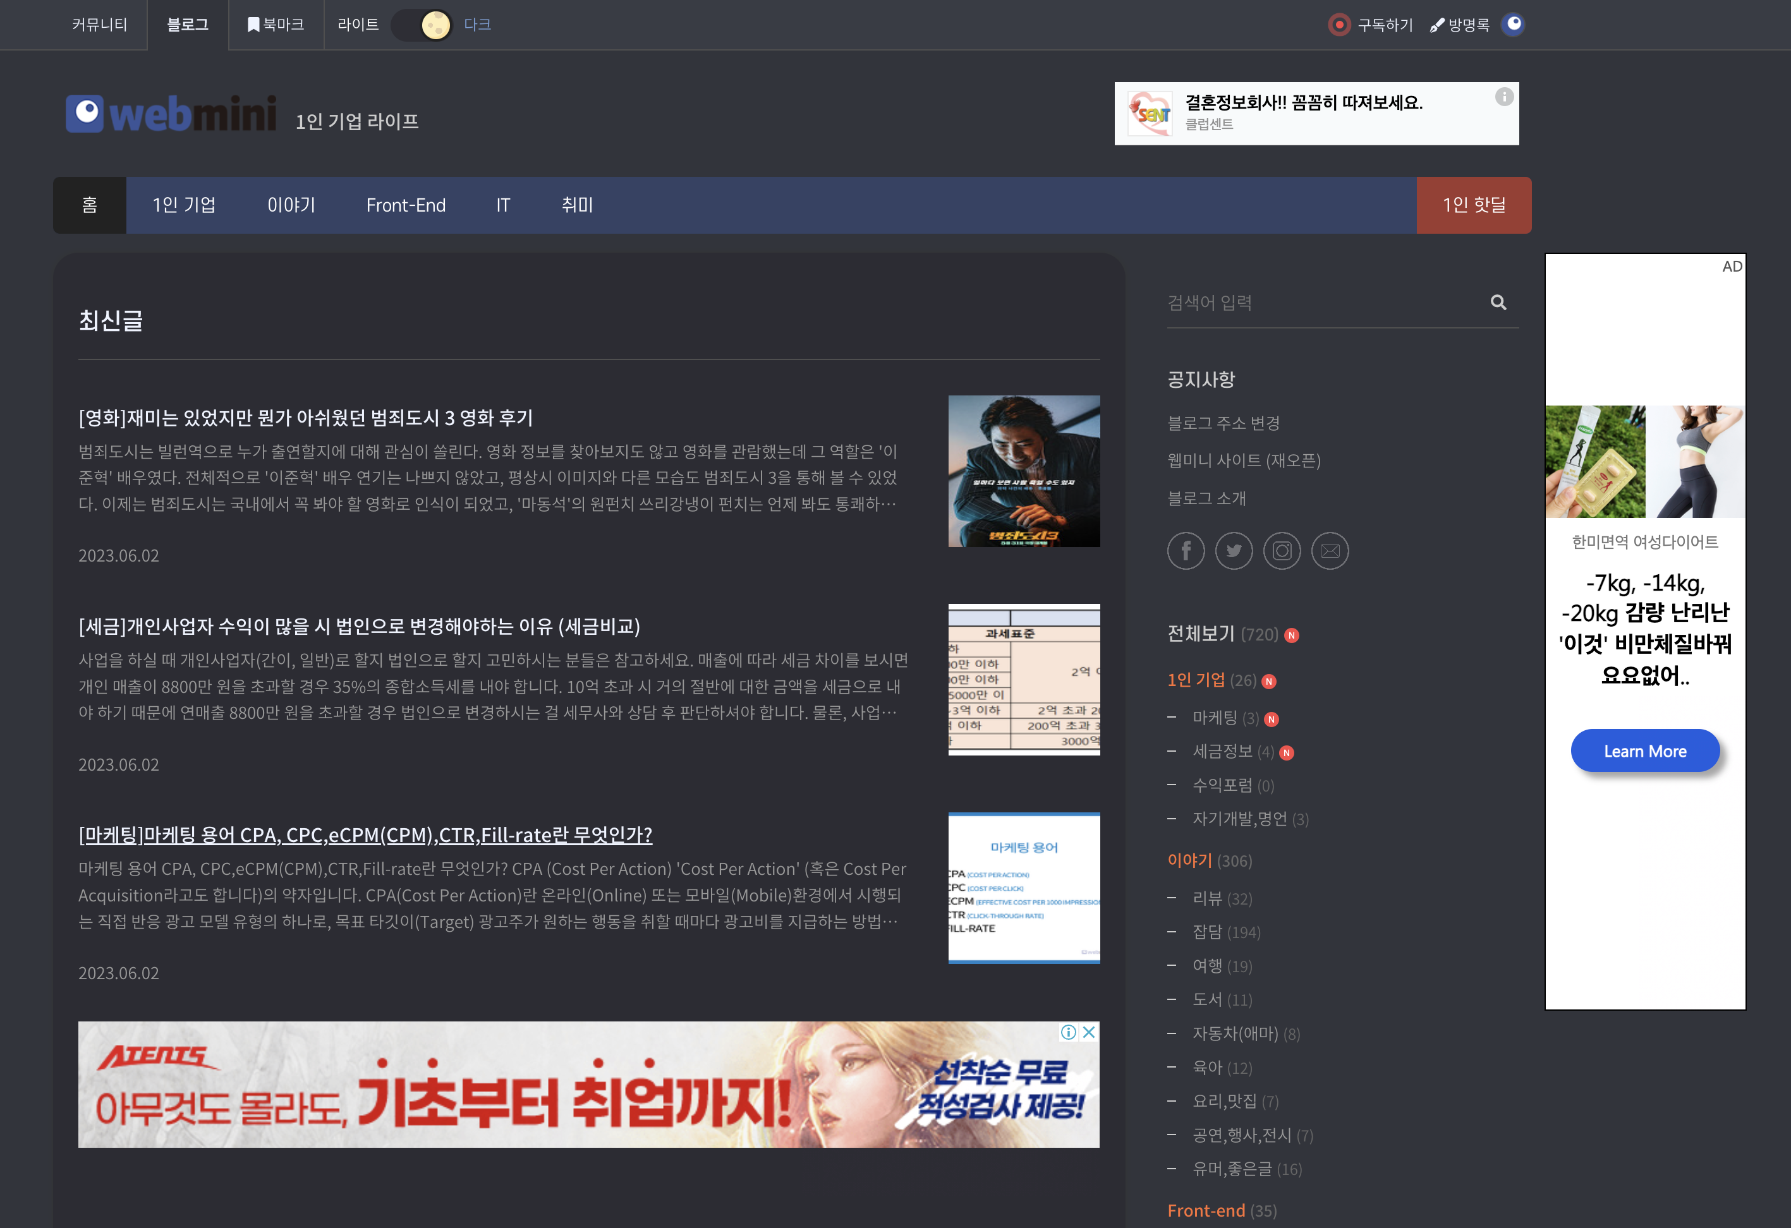Click the Learn More button in the ad
This screenshot has width=1791, height=1228.
pyautogui.click(x=1646, y=750)
